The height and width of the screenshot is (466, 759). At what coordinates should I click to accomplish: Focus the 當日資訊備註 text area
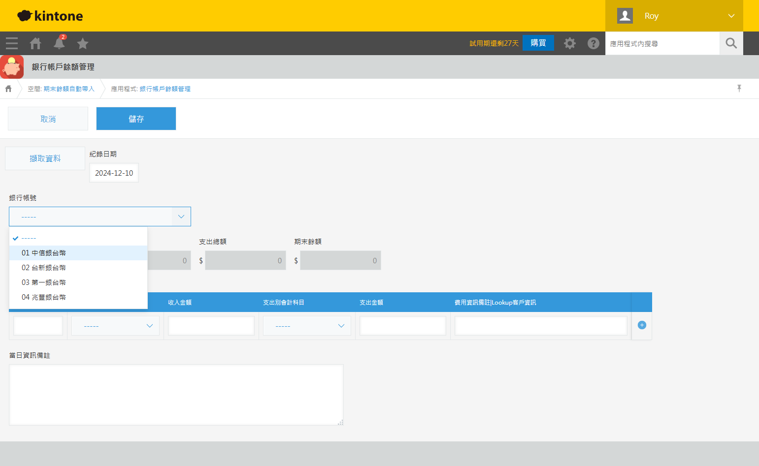176,395
